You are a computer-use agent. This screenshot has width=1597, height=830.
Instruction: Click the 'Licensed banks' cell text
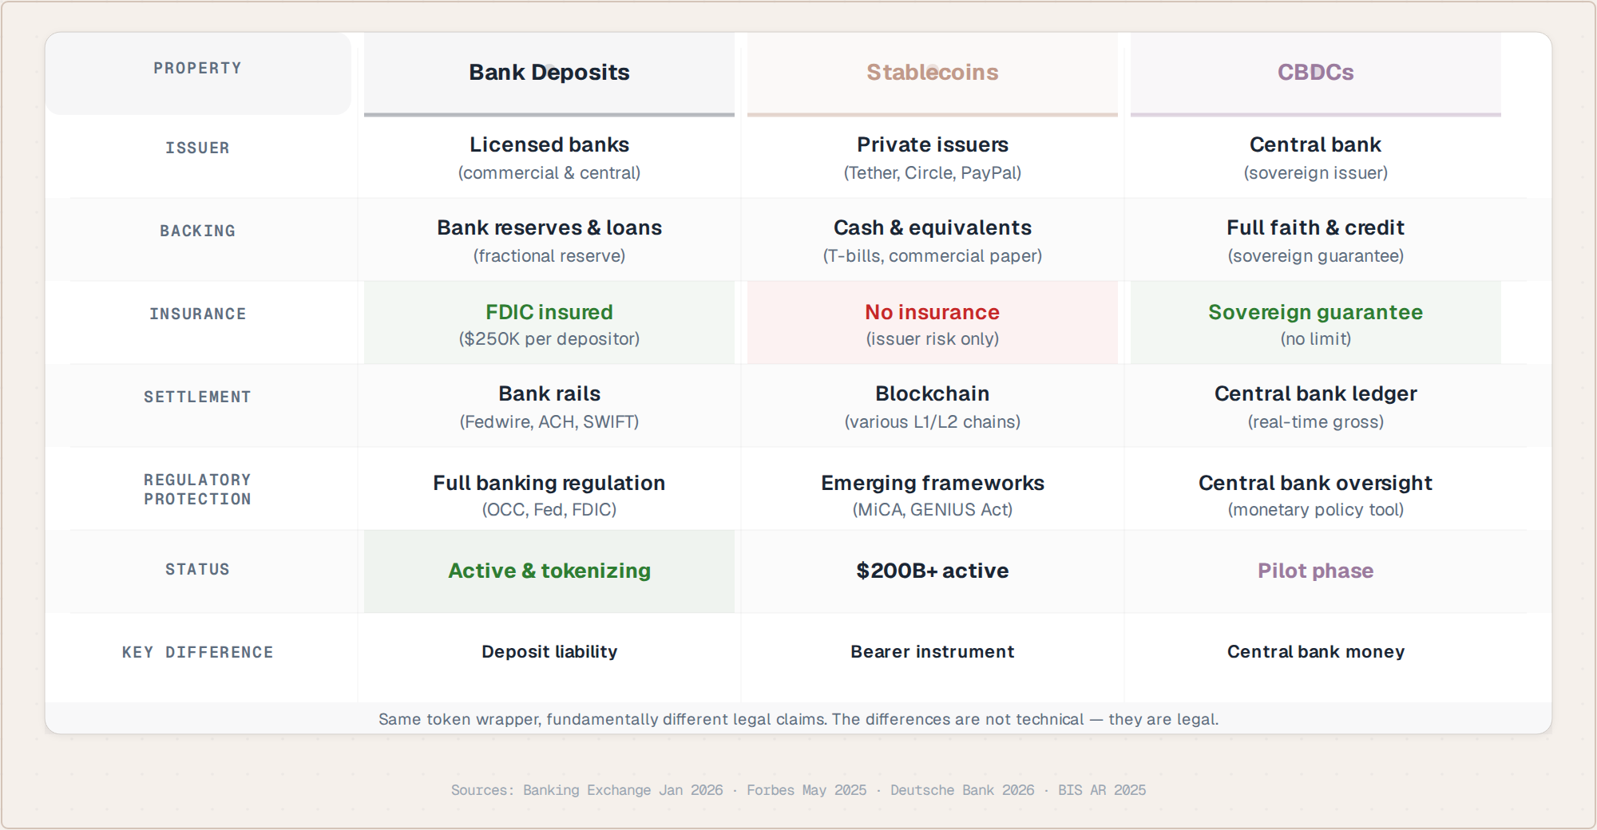[x=549, y=144]
